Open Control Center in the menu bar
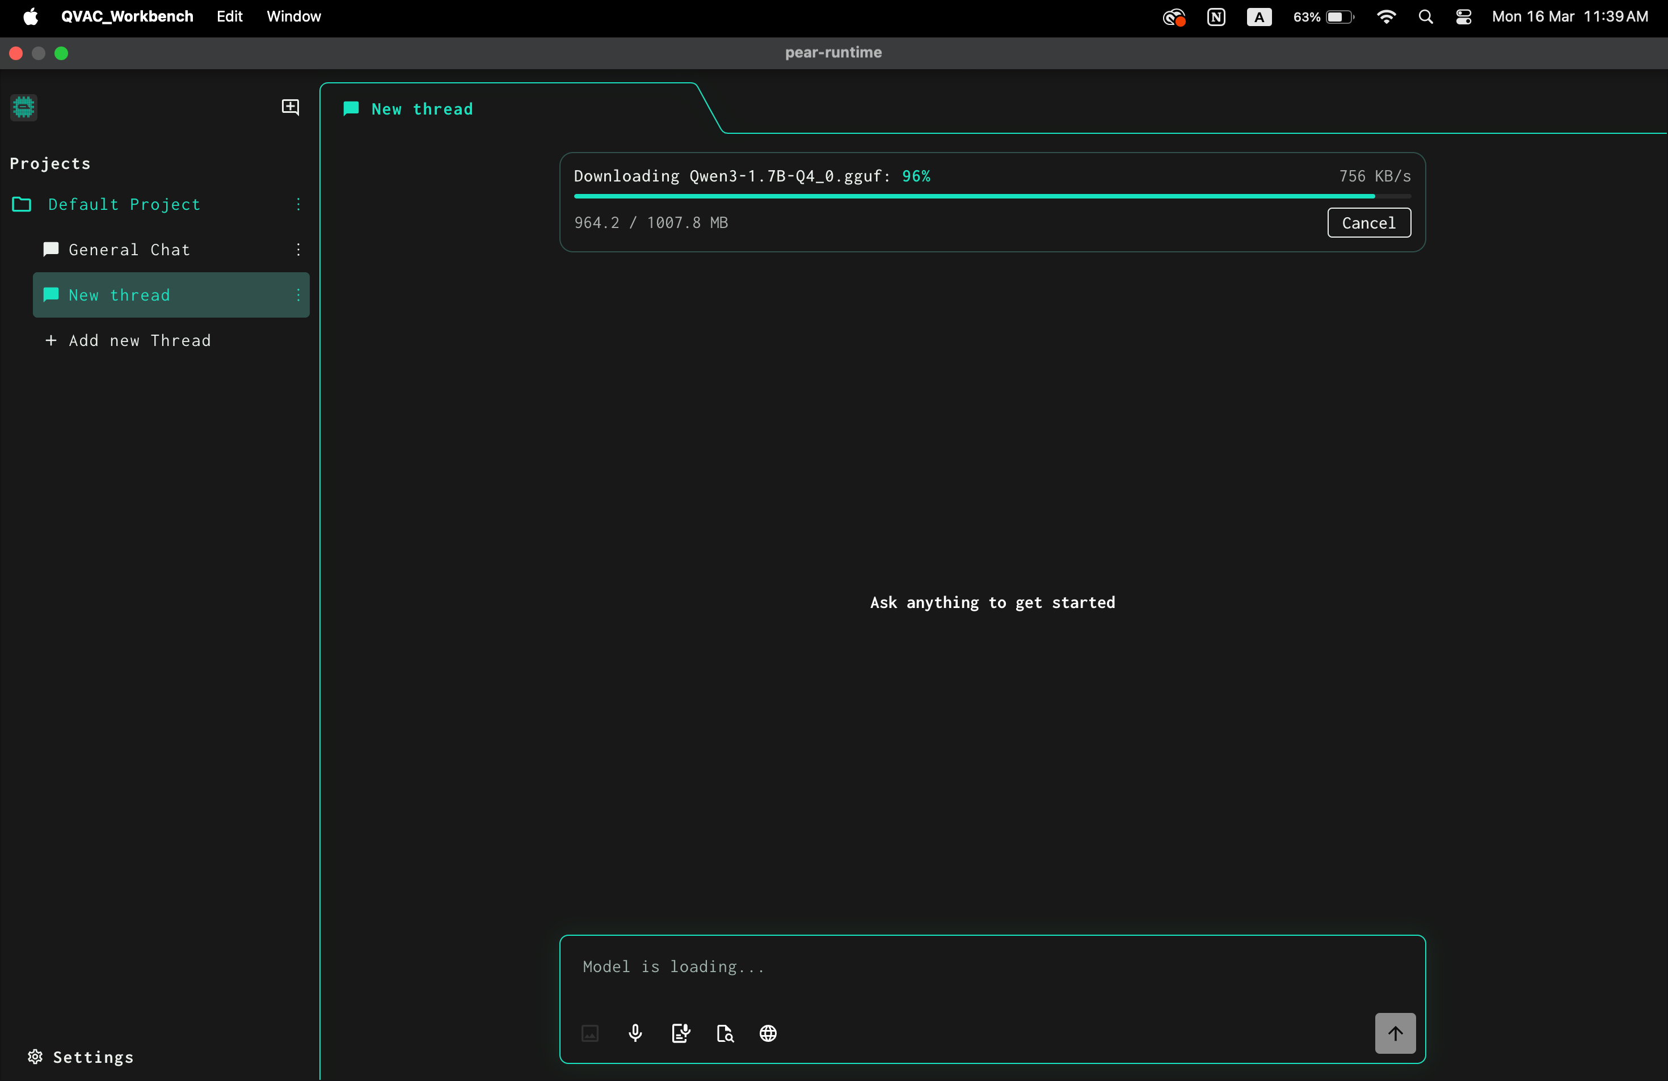This screenshot has height=1081, width=1668. 1463,17
